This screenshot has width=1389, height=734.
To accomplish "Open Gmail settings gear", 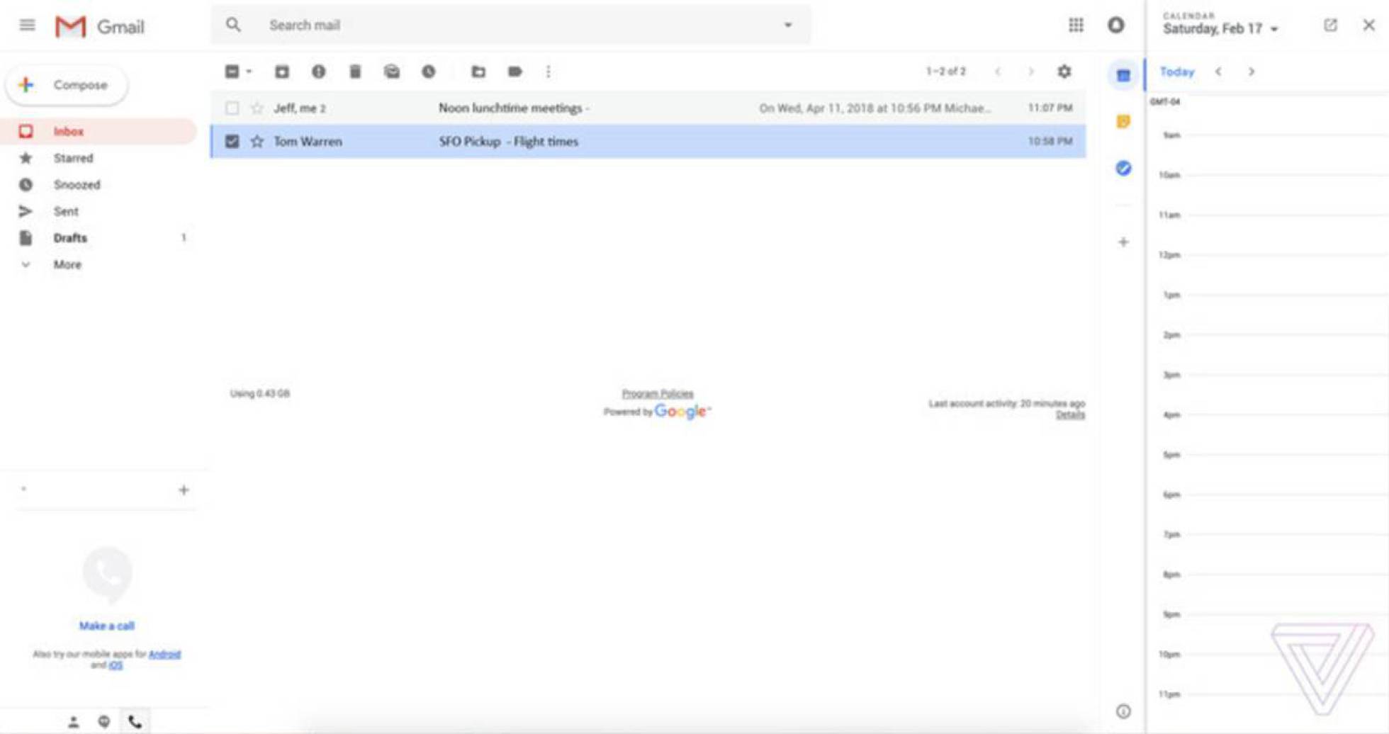I will [x=1064, y=71].
